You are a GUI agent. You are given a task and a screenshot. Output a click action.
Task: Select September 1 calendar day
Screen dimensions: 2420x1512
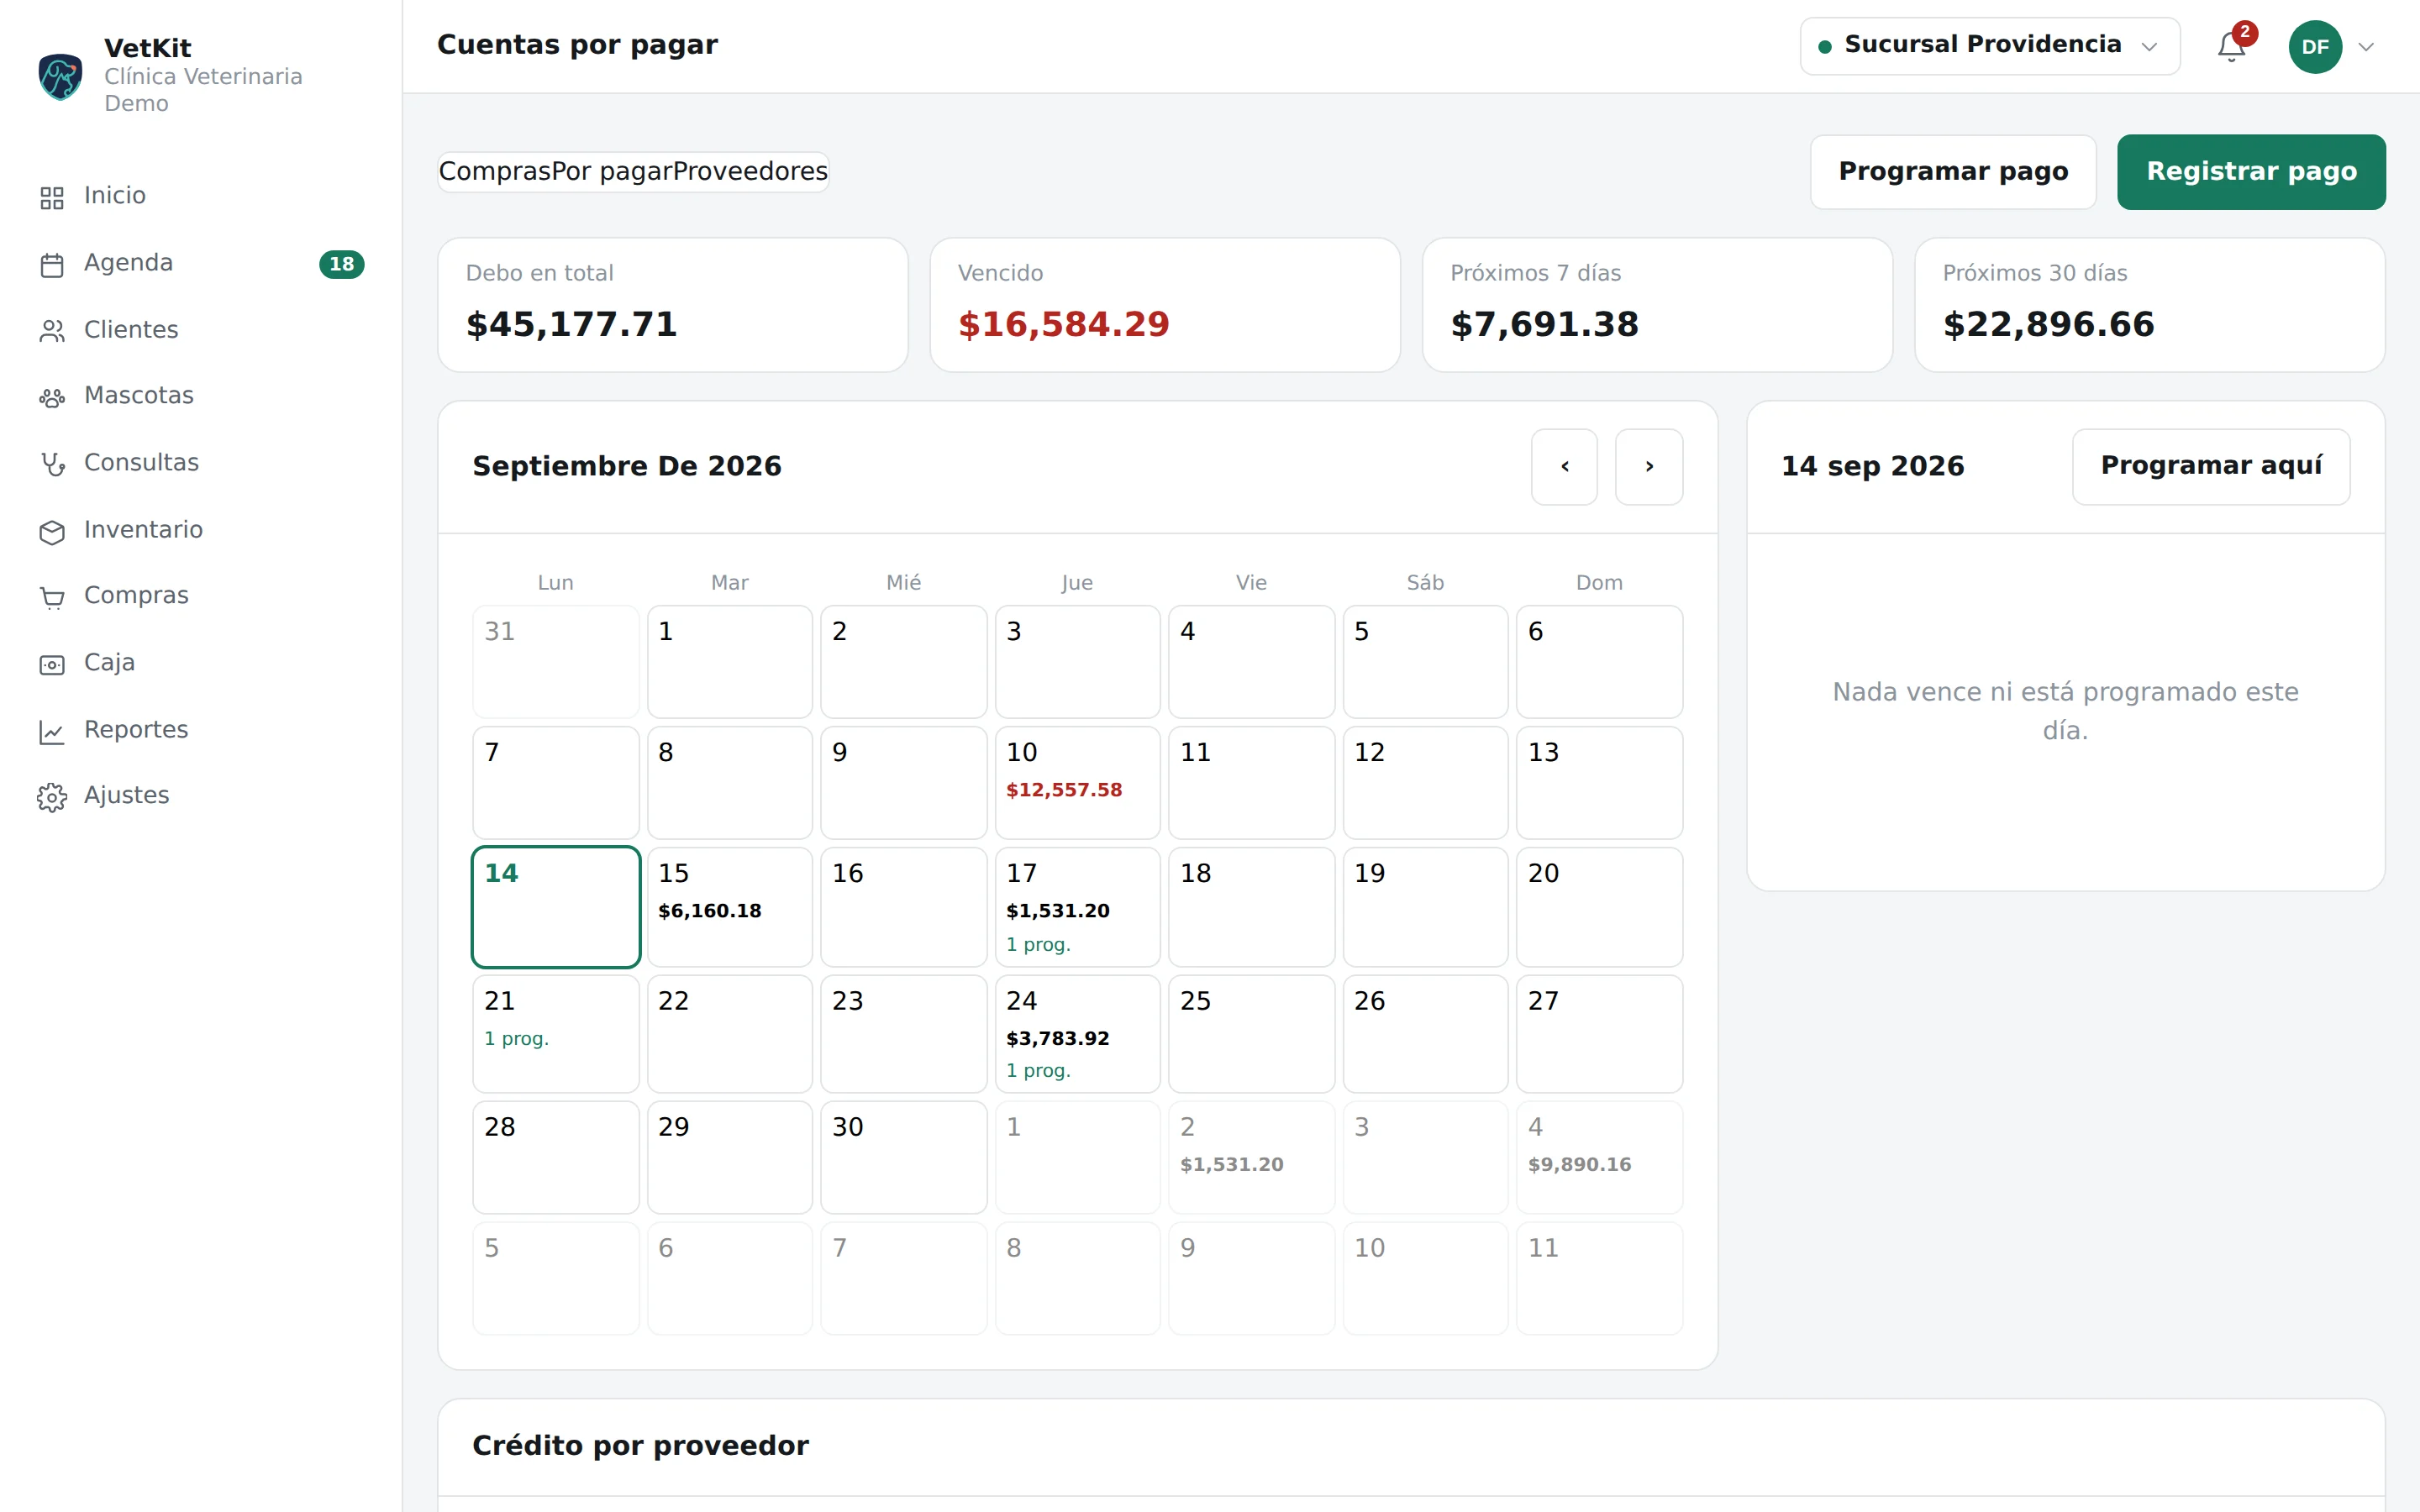[x=729, y=661]
